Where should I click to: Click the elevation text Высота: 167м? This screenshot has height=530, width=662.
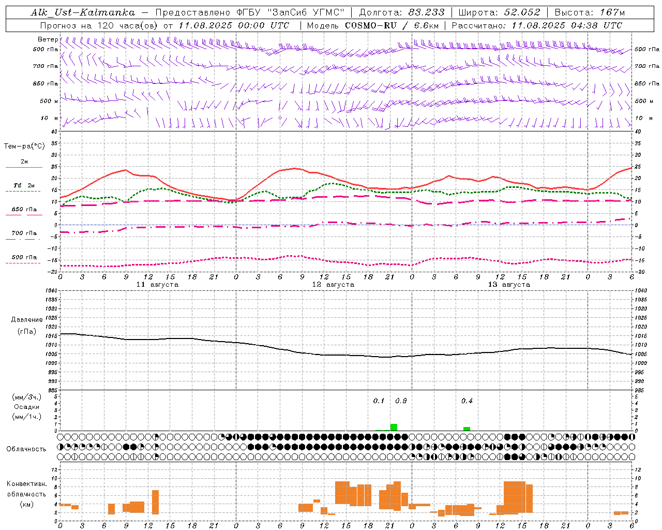coord(590,12)
